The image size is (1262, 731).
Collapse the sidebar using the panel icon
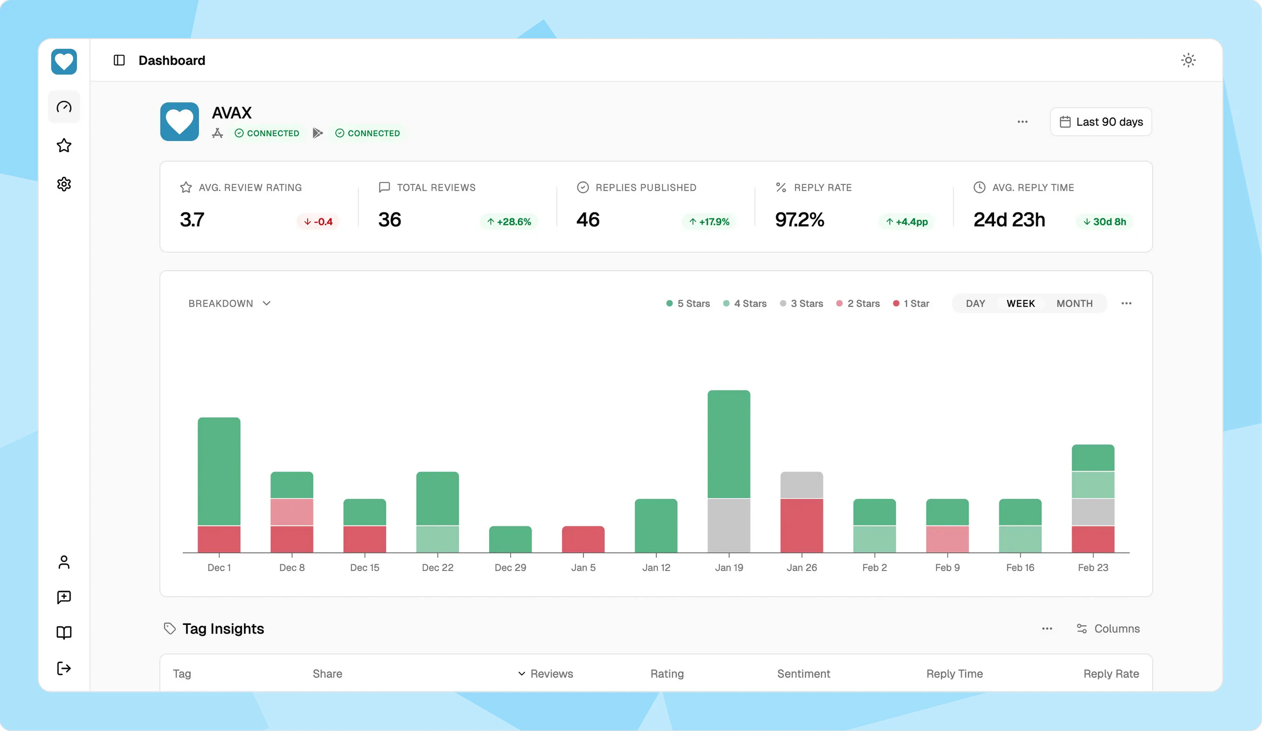(x=118, y=60)
